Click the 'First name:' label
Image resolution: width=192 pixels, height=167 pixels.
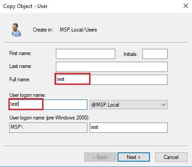(20, 53)
